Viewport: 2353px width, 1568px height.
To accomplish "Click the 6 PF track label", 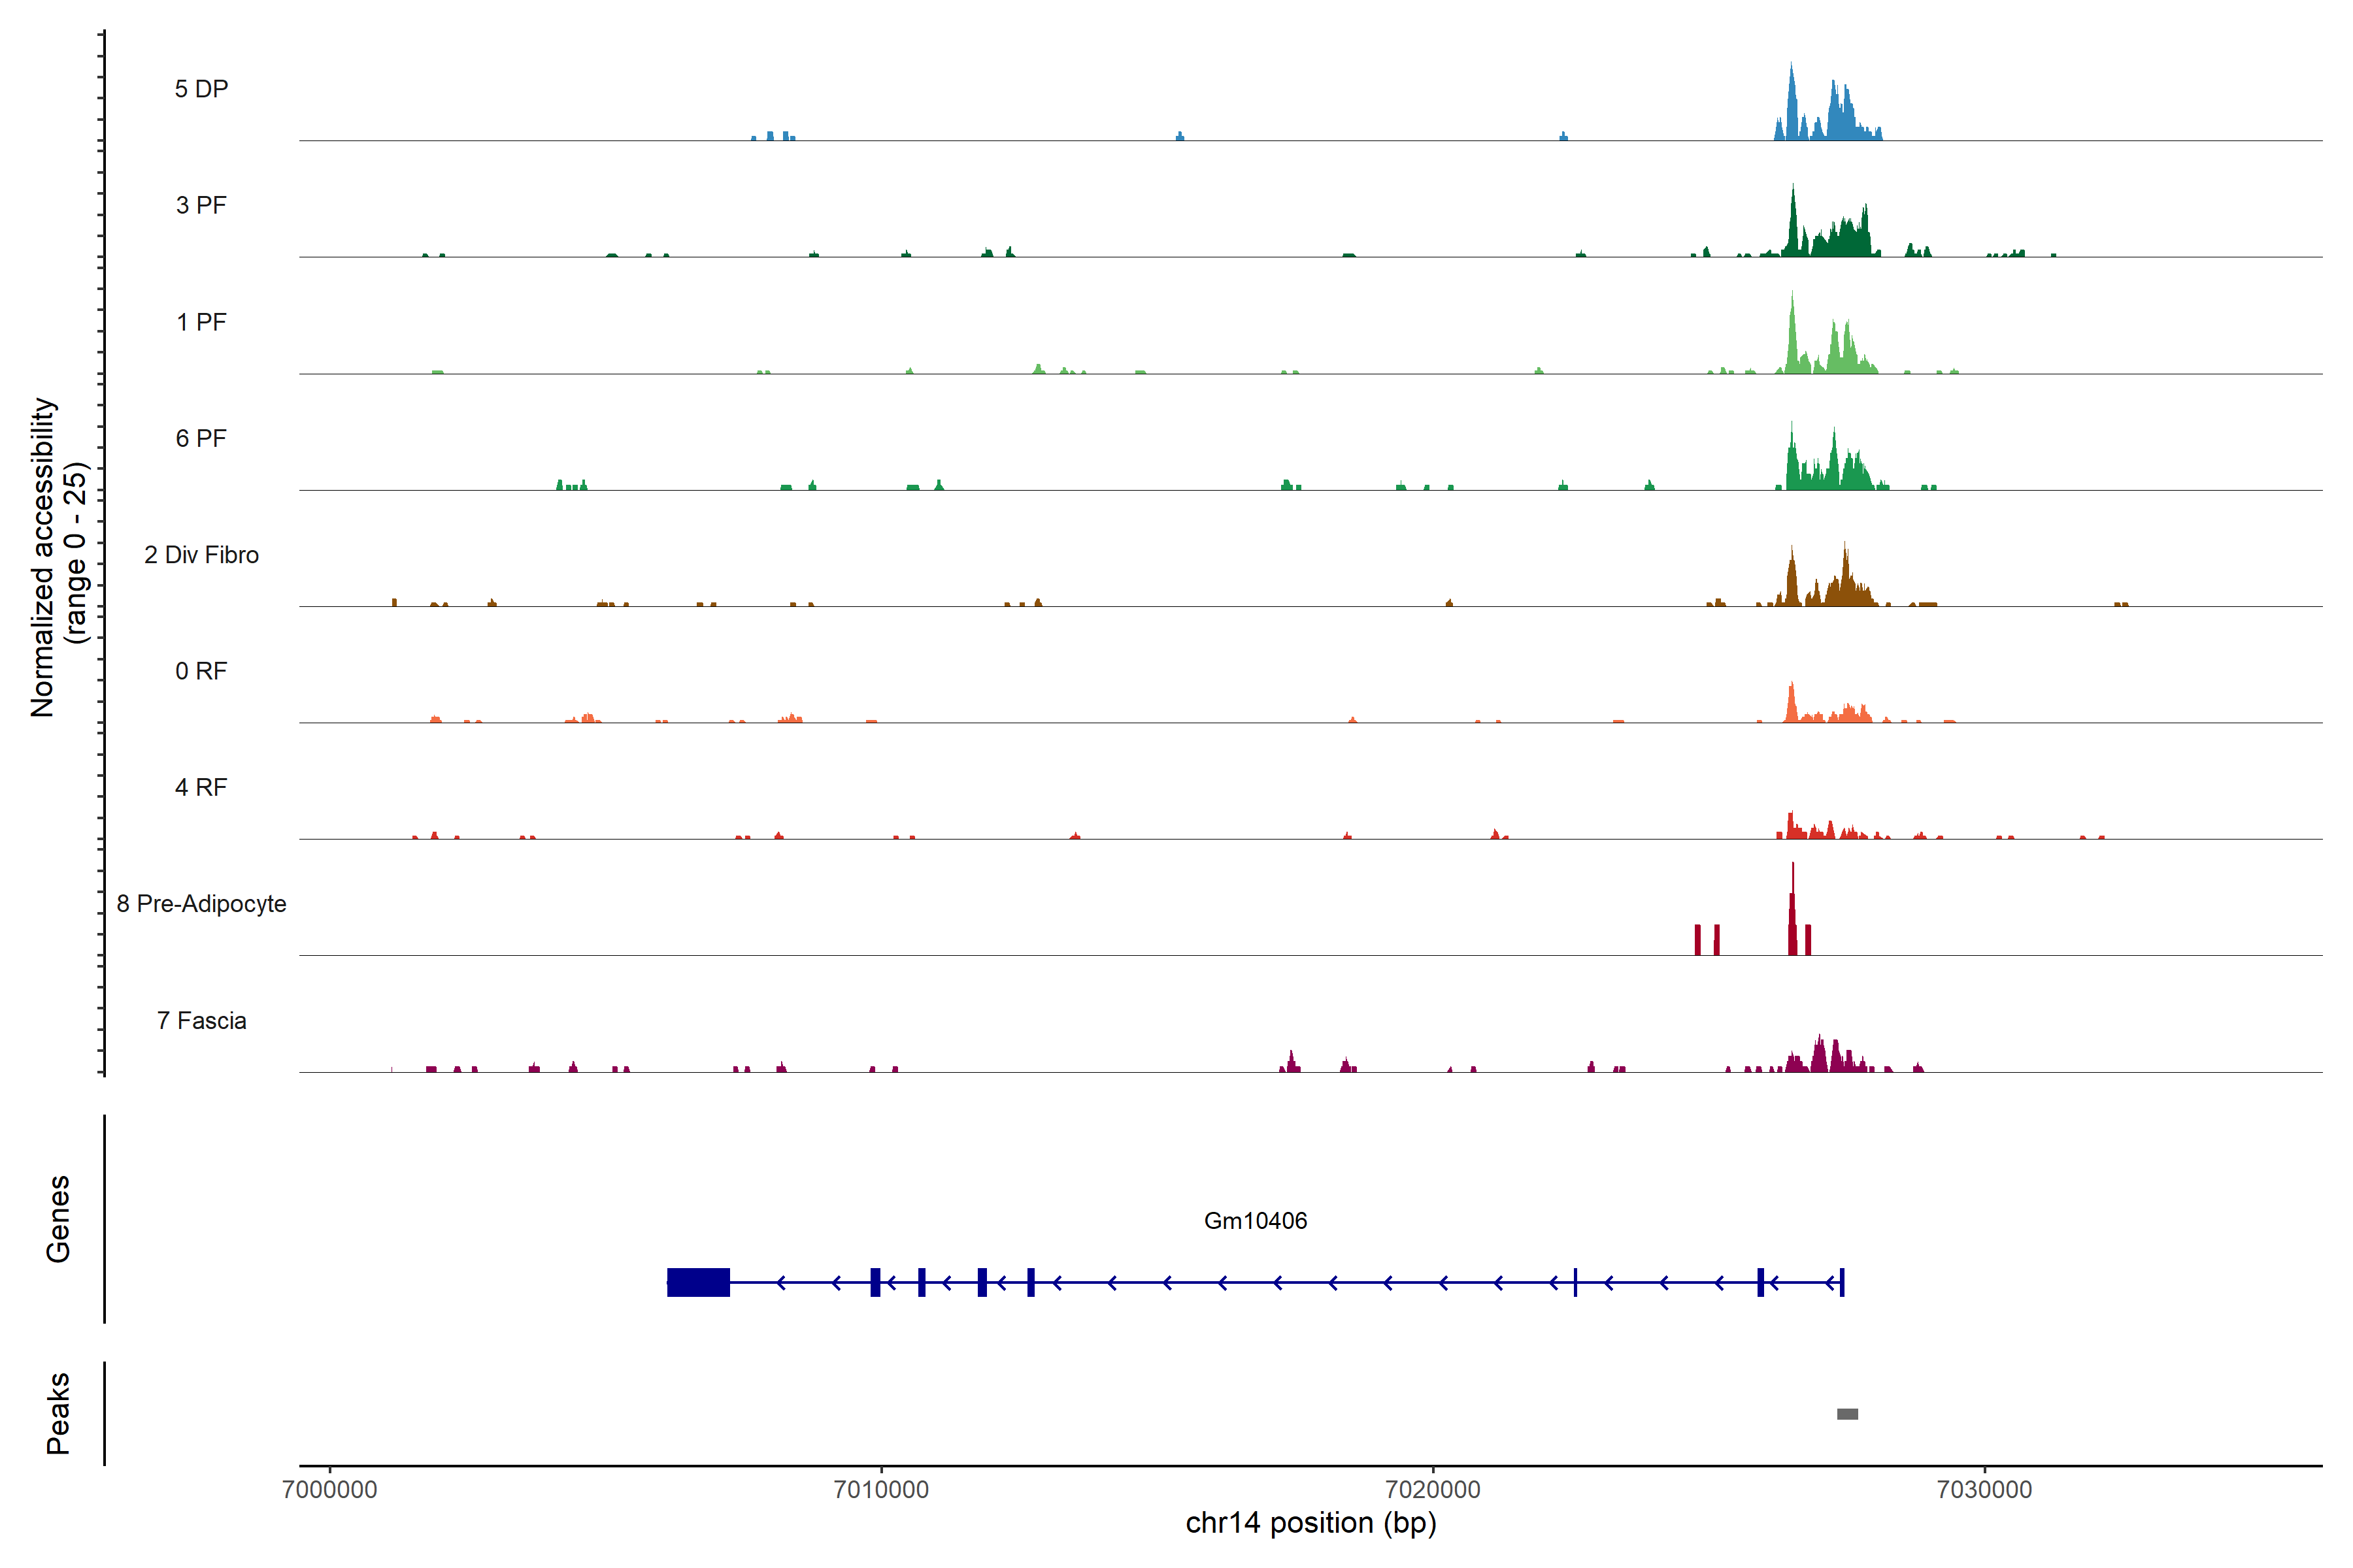I will click(201, 438).
